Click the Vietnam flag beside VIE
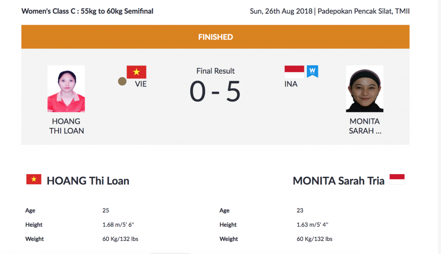441x254 pixels. tap(136, 72)
